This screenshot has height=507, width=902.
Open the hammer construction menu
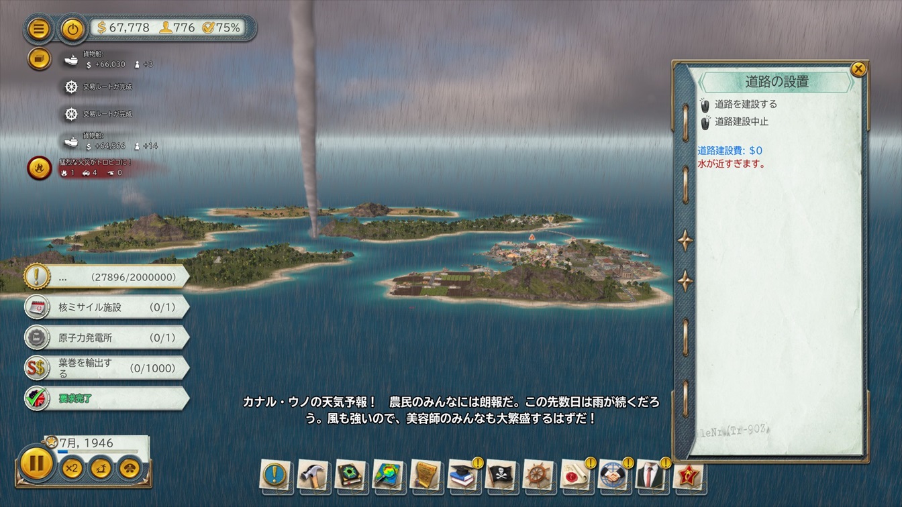click(x=313, y=475)
